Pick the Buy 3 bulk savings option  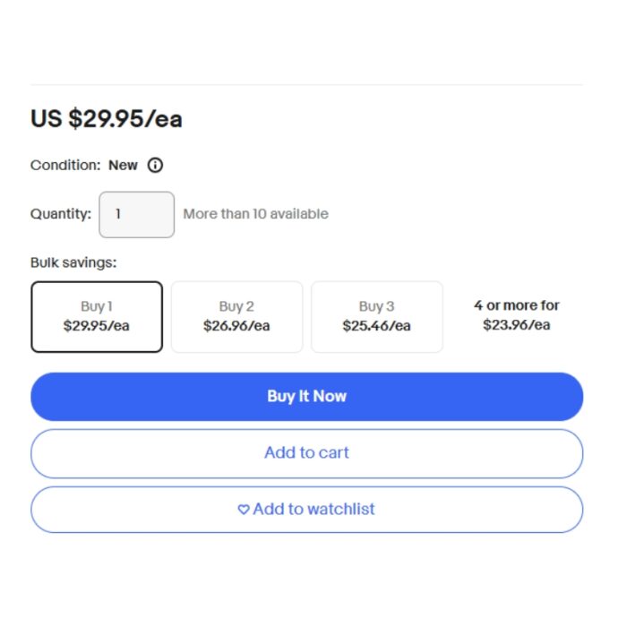point(376,316)
